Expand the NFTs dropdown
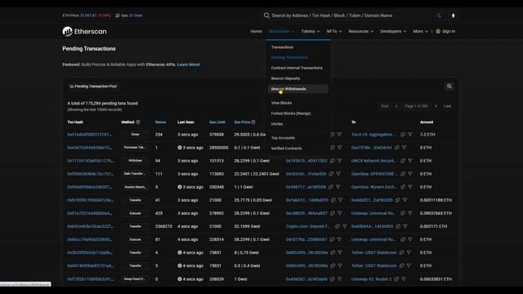 (334, 31)
